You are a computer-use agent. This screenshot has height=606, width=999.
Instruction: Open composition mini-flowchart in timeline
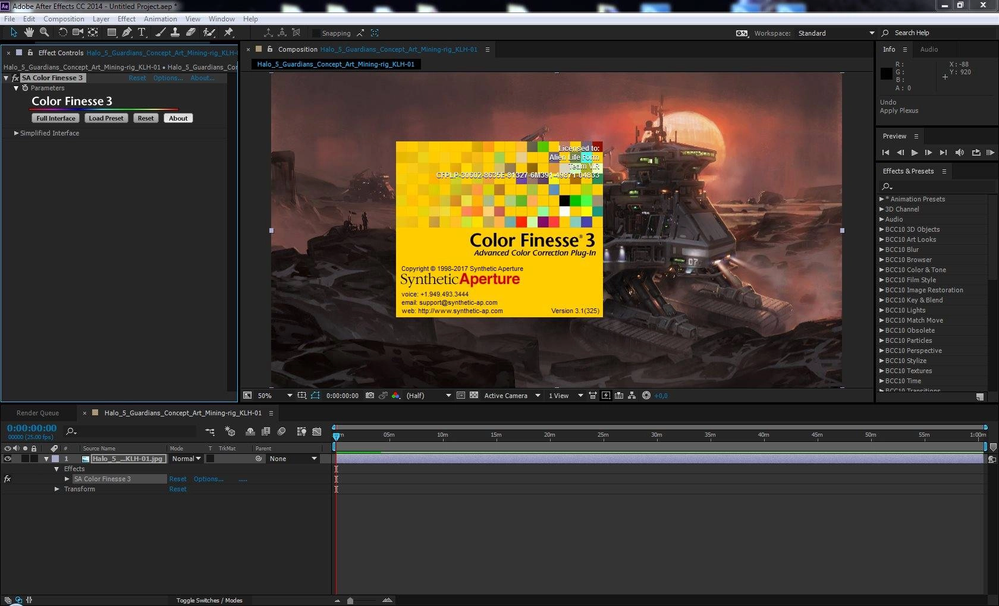[x=210, y=431]
